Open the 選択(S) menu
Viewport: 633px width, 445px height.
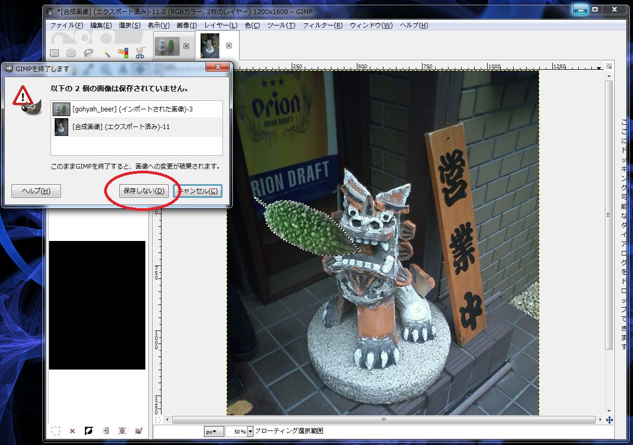point(130,26)
